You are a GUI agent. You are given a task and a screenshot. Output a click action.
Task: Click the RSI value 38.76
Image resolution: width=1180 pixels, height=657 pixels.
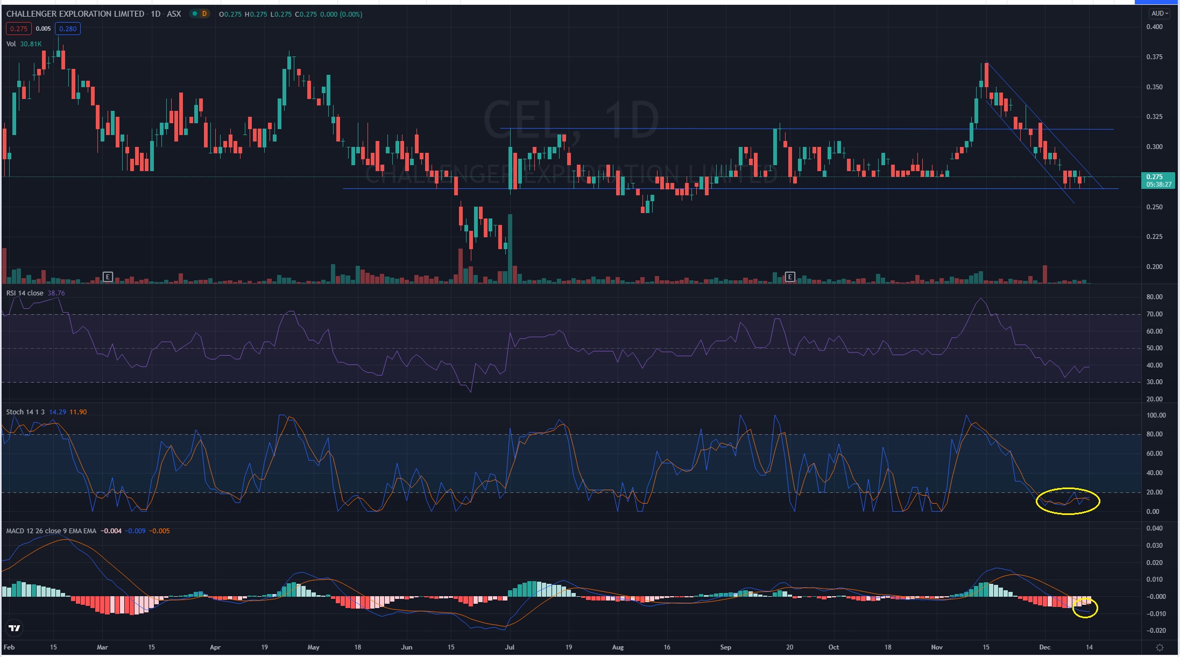coord(56,293)
